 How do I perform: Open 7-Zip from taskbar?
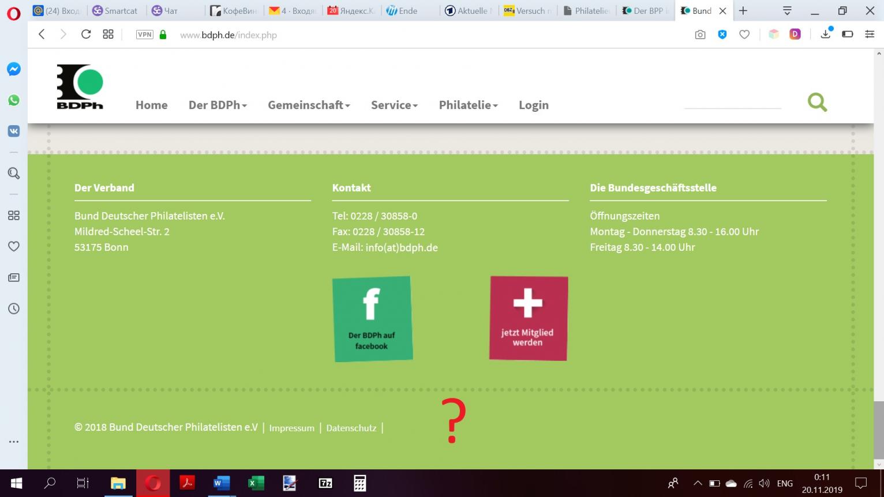pyautogui.click(x=325, y=483)
